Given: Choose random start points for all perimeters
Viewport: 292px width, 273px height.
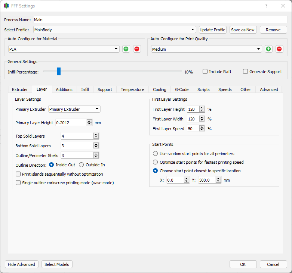Looking at the screenshot, I should click(155, 154).
